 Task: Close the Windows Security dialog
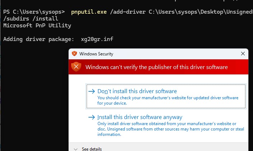click(243, 54)
